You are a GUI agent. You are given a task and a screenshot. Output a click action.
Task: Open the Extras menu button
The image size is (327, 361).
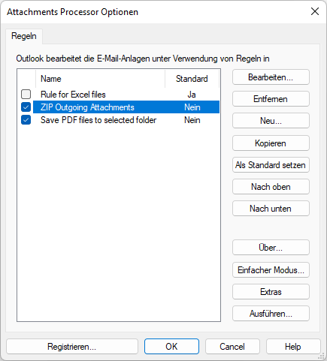[271, 292]
